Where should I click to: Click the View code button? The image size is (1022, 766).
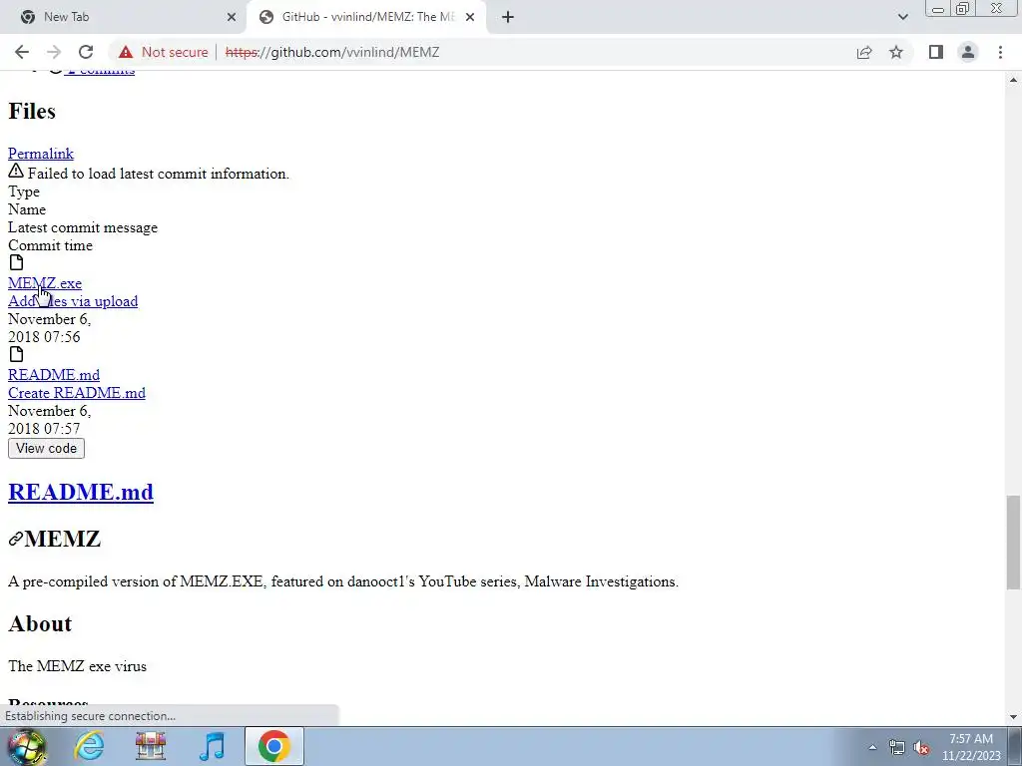pos(46,448)
